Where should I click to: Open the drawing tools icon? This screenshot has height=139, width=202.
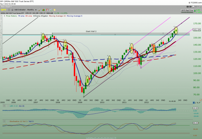[39, 10]
